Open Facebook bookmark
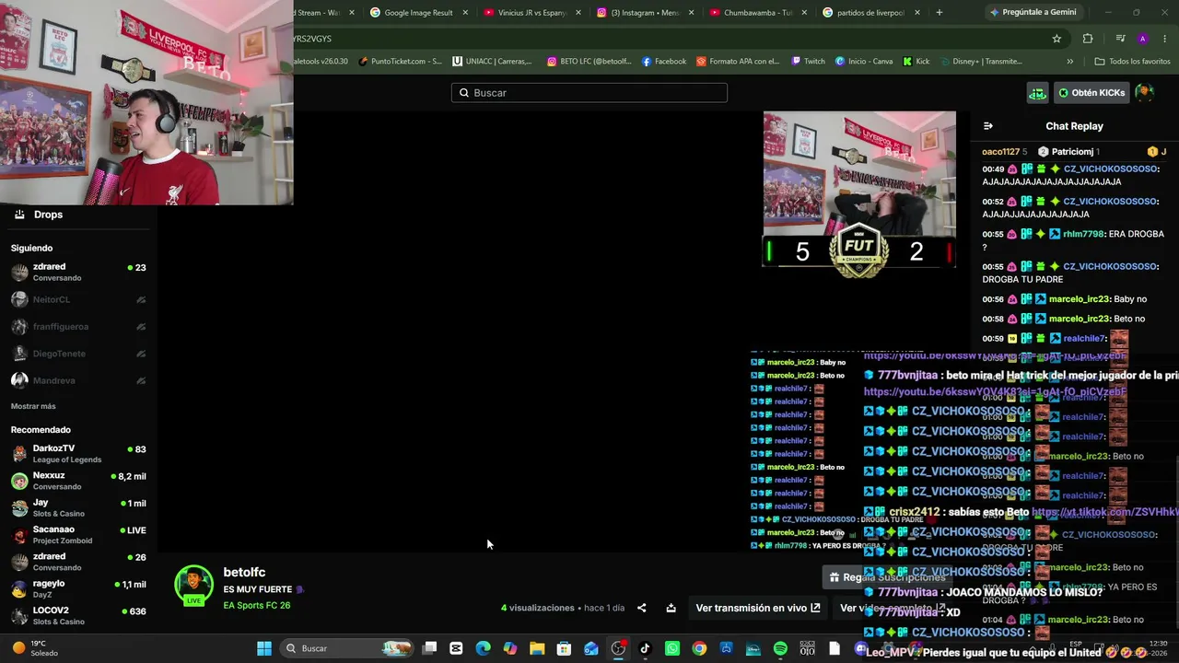This screenshot has height=663, width=1179. pos(664,62)
